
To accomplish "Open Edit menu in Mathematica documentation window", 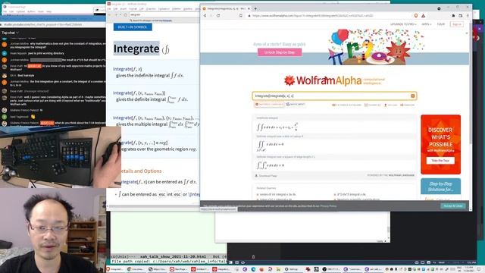I will click(115, 9).
